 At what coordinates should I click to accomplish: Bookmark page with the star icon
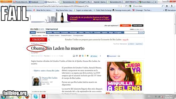coord(119,6)
